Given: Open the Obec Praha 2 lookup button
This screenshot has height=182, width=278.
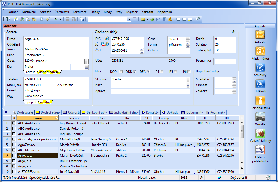Looking at the screenshot, I should (x=86, y=61).
